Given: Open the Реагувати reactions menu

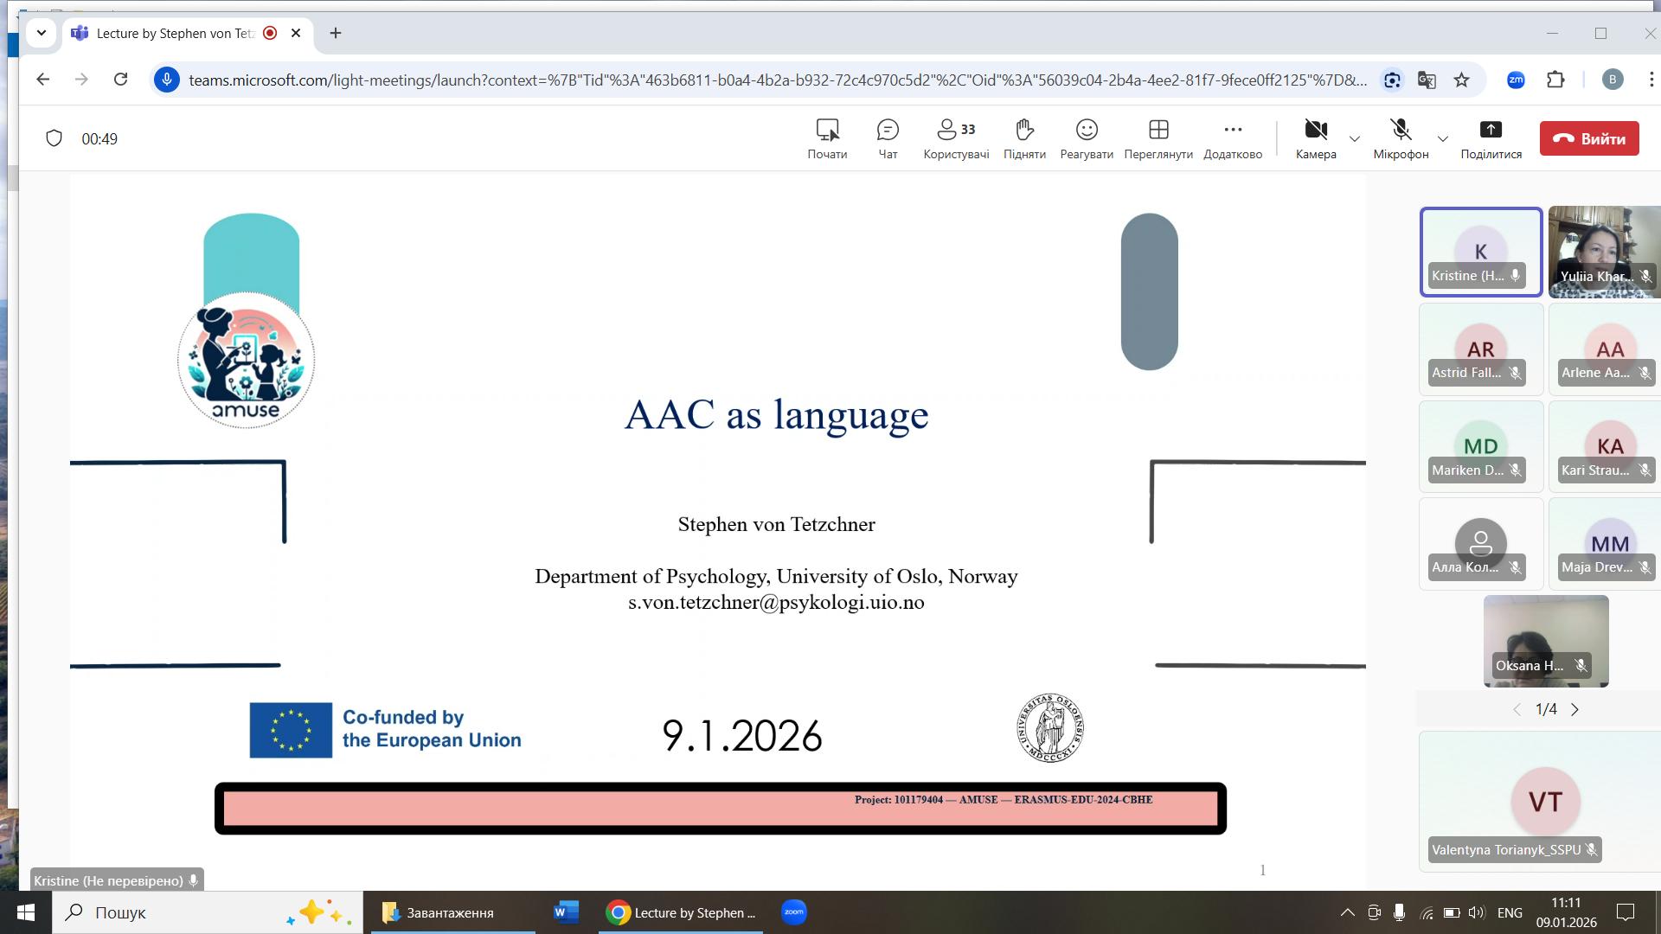Looking at the screenshot, I should [x=1086, y=138].
